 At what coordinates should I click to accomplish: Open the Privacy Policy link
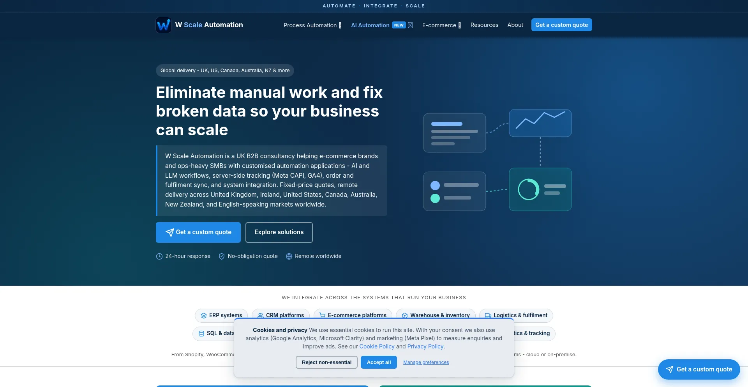coord(425,346)
